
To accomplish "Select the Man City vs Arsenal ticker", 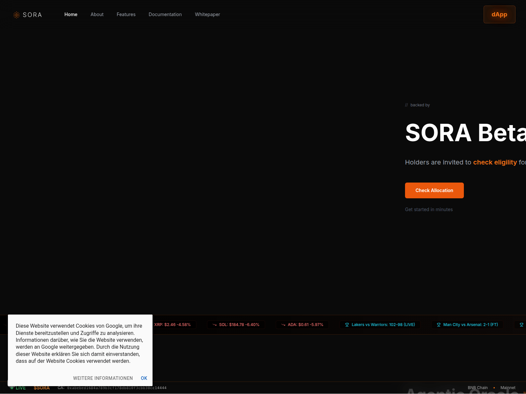I will click(x=467, y=325).
